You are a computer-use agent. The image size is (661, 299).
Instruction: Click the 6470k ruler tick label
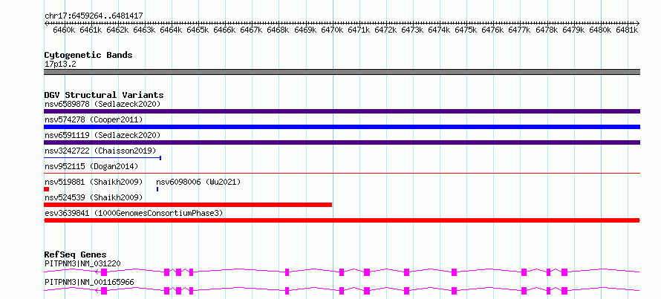click(x=332, y=30)
